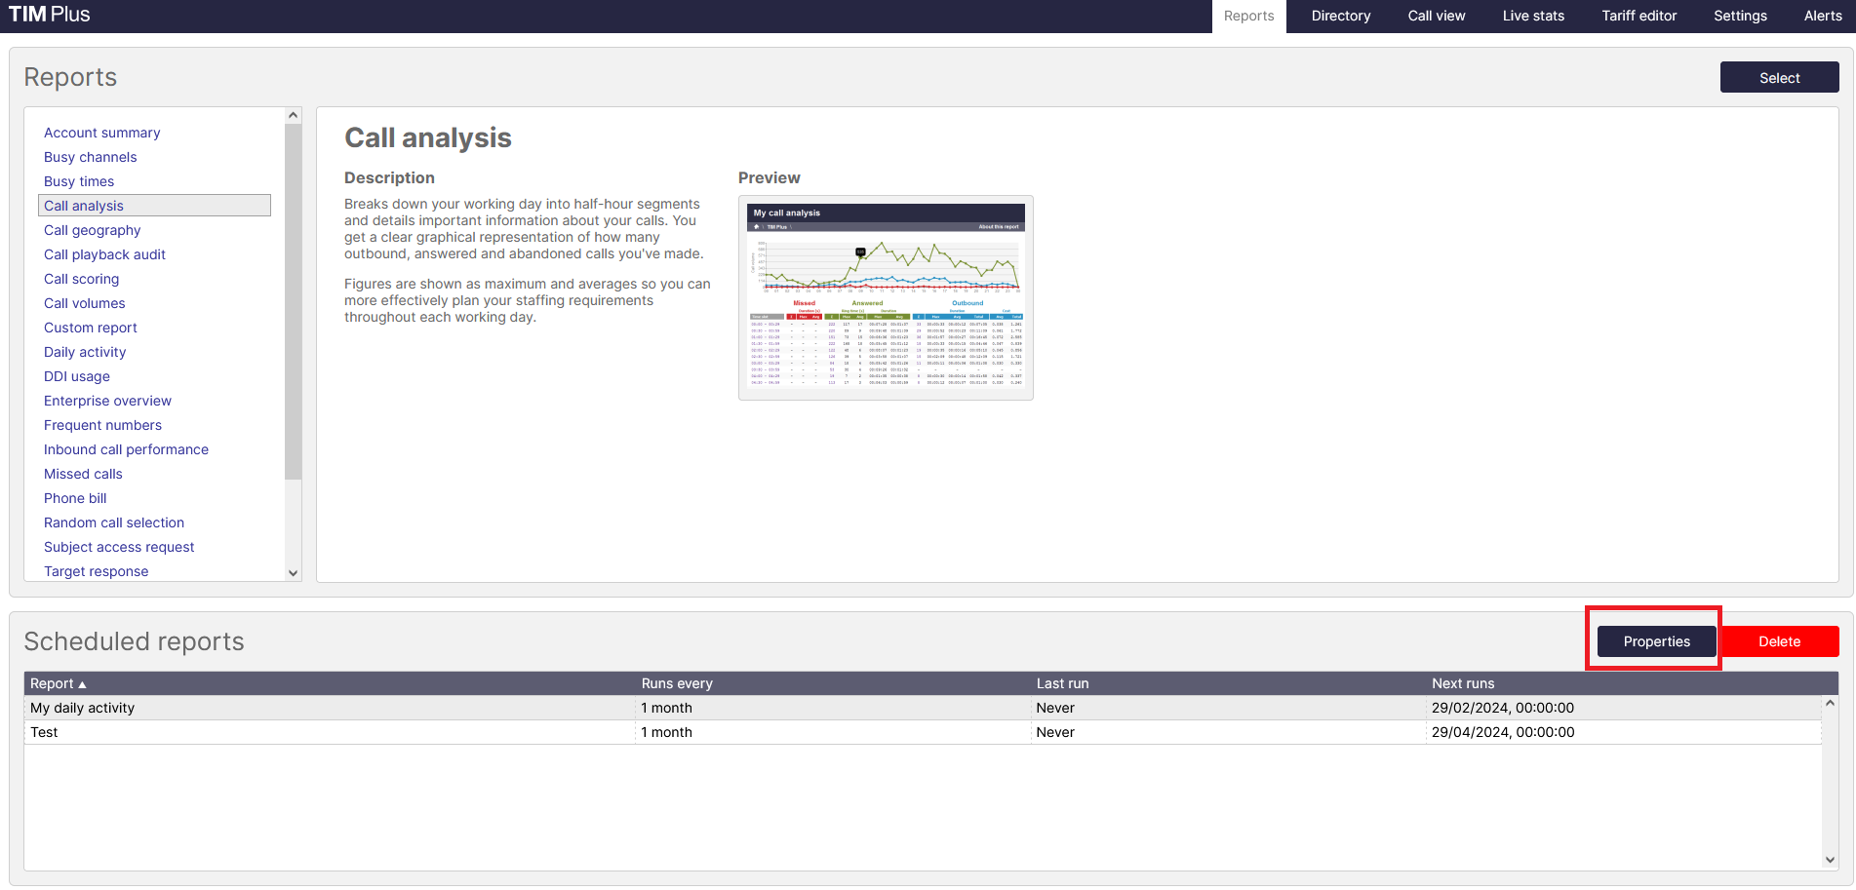The width and height of the screenshot is (1856, 890).
Task: Switch to the Directory tab
Action: (x=1340, y=16)
